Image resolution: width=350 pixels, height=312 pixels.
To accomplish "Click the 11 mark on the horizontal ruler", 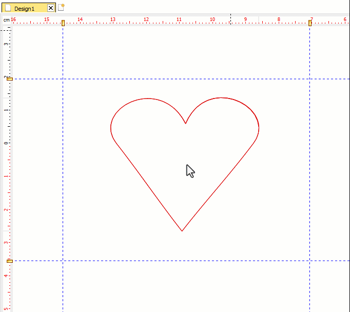I will [179, 19].
